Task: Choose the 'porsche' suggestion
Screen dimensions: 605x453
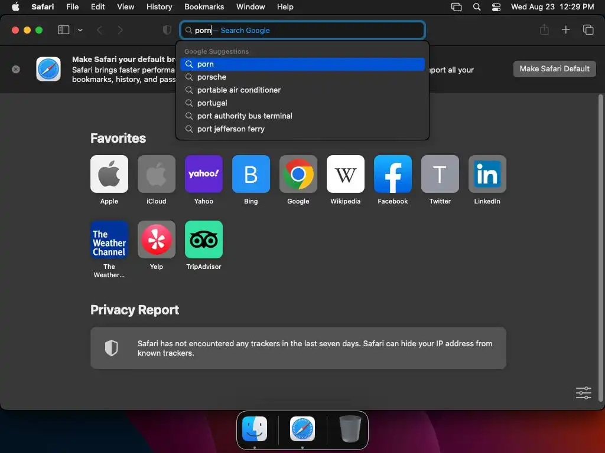Action: [302, 77]
